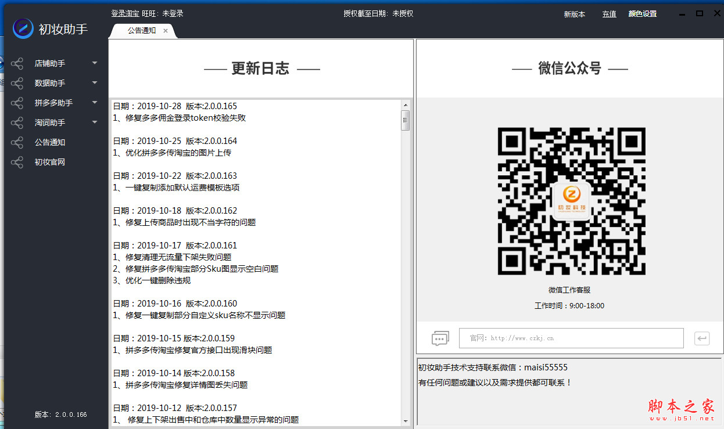Click the 充值 recharge link
Image resolution: width=724 pixels, height=429 pixels.
click(x=609, y=14)
